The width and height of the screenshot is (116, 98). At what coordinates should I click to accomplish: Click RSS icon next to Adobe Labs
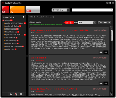click(x=4, y=49)
